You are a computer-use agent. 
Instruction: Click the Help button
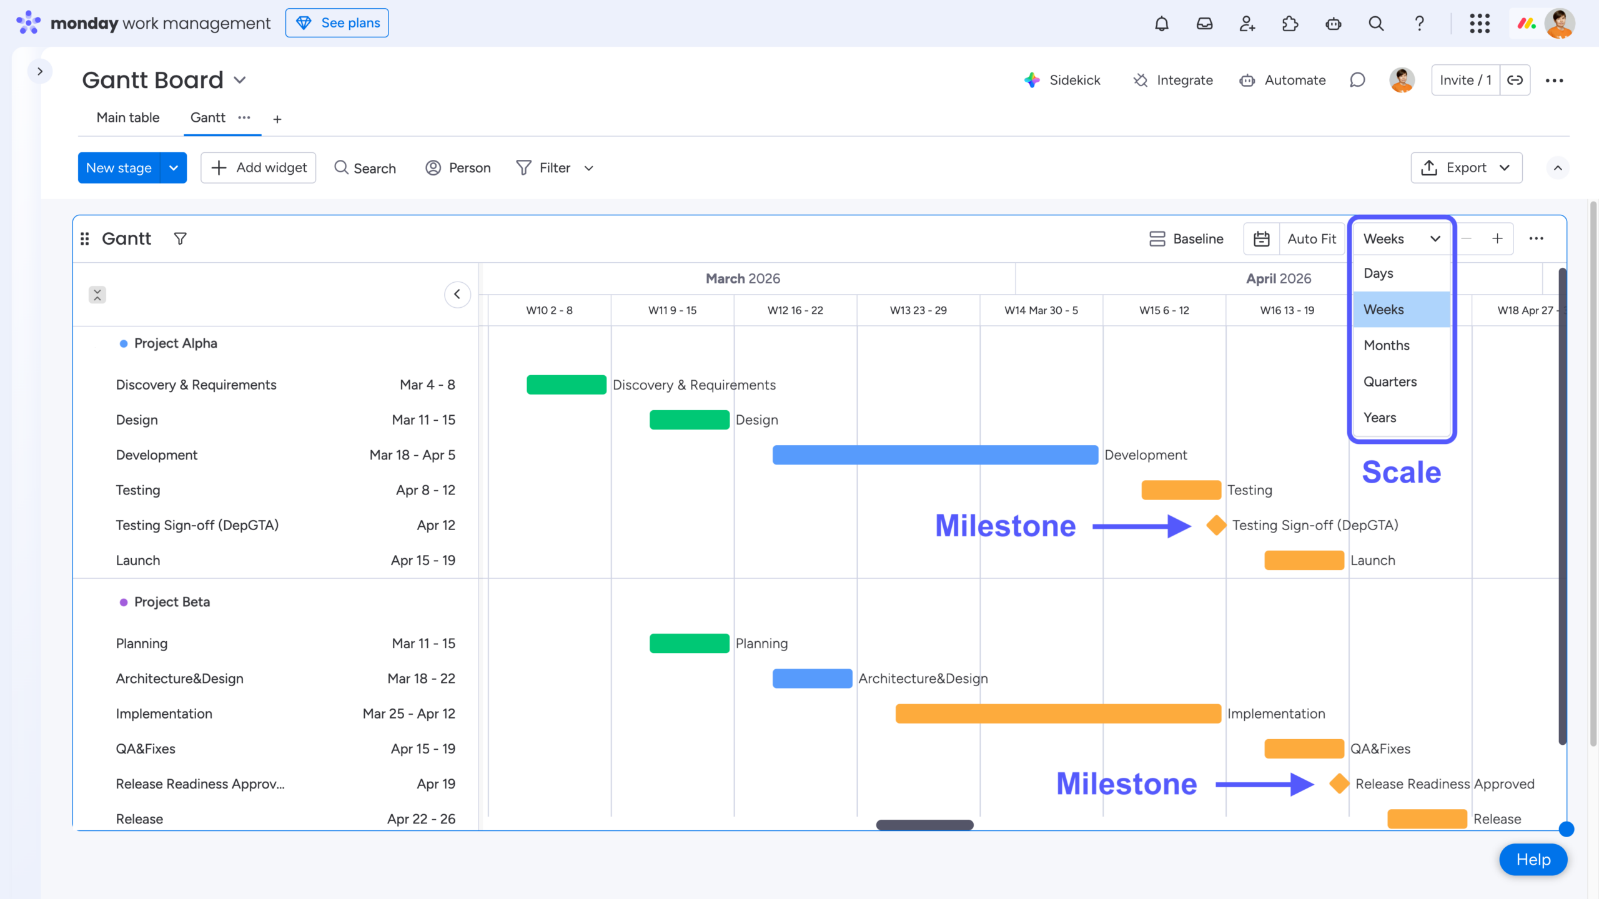click(x=1533, y=859)
